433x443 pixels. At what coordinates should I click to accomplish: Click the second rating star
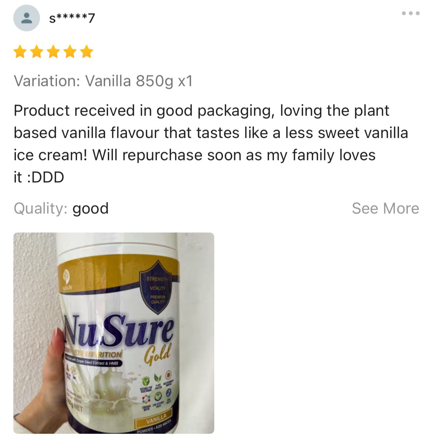pyautogui.click(x=37, y=52)
